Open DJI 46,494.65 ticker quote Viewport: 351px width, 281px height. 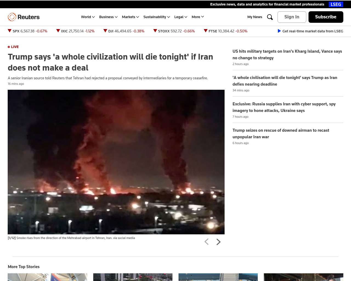pos(124,31)
